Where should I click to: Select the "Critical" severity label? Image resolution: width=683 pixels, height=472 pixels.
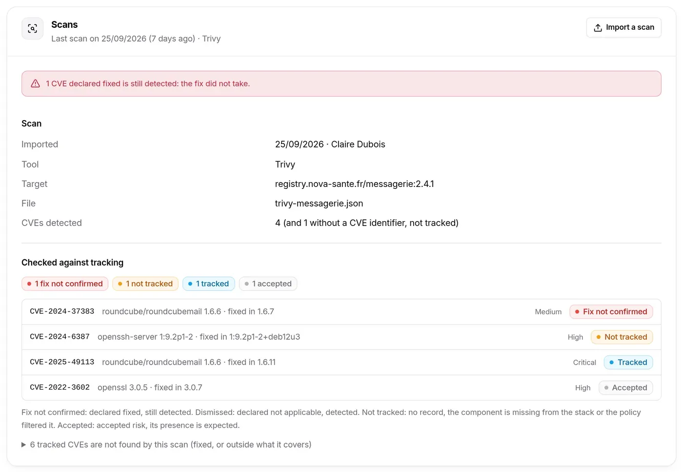(584, 363)
